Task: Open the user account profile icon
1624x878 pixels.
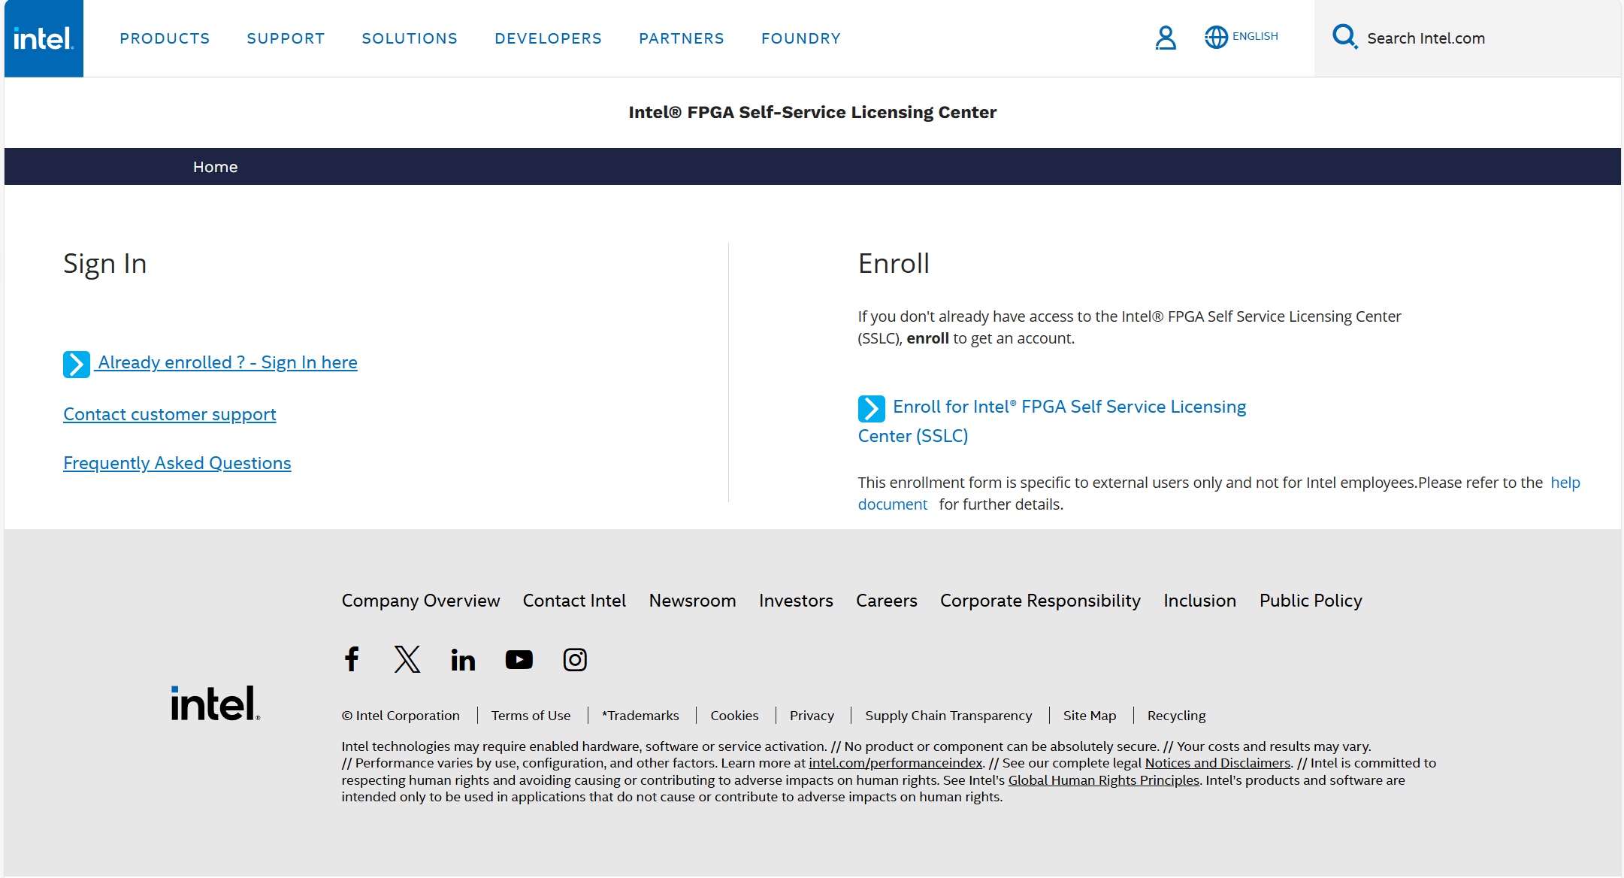Action: point(1165,38)
